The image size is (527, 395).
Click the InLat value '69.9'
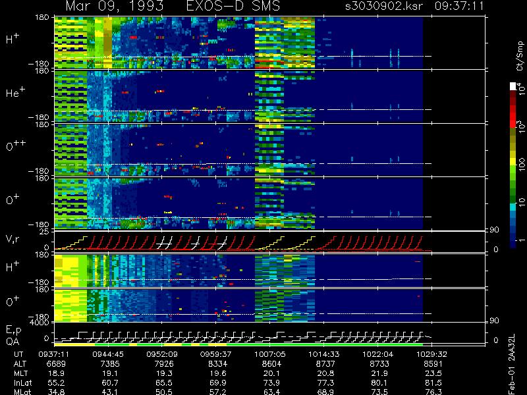point(218,382)
